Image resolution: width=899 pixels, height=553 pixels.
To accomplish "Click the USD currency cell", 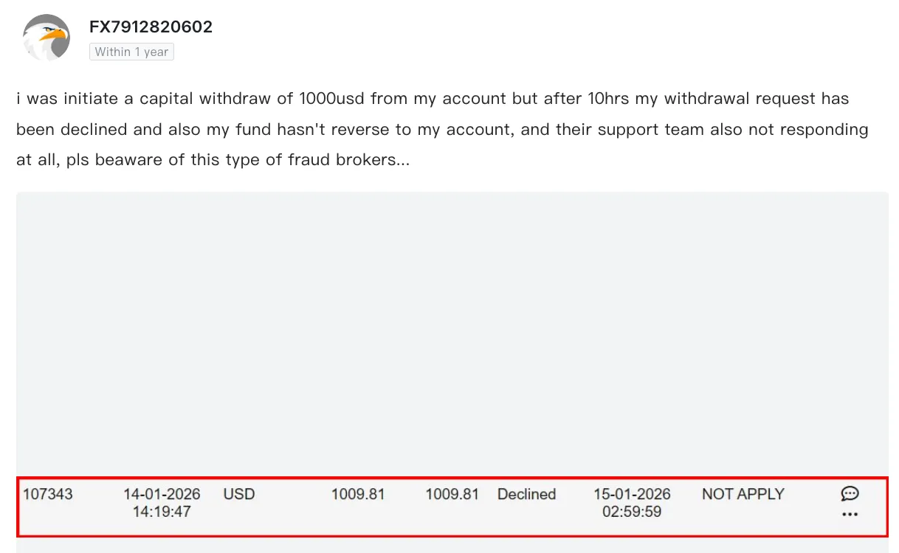I will pos(238,494).
